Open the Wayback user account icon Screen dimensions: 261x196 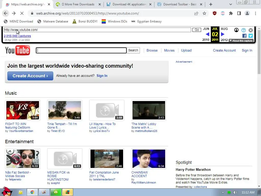pos(236,30)
